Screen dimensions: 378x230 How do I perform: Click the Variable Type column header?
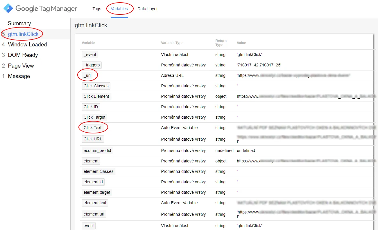click(172, 43)
